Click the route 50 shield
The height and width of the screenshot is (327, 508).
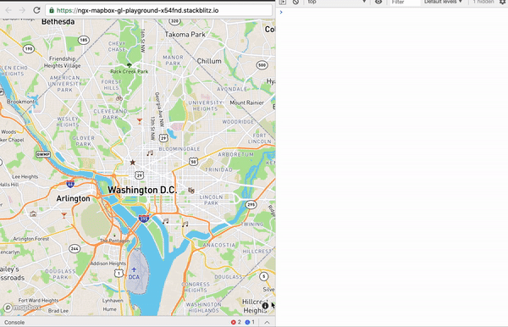pos(193,162)
